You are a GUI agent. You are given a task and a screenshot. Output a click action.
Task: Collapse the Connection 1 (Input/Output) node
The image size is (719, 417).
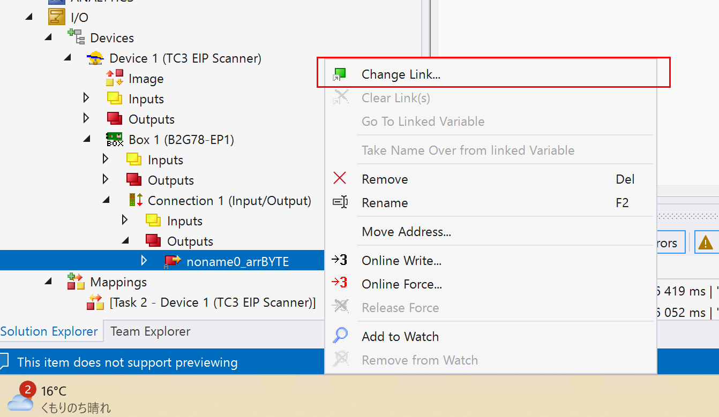pos(106,200)
